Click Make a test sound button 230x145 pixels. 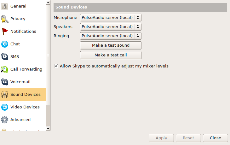(x=111, y=45)
